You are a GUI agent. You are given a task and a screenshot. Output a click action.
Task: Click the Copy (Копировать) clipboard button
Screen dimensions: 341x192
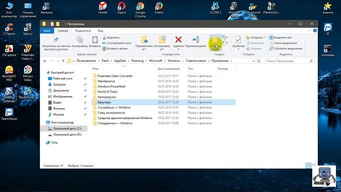pyautogui.click(x=79, y=42)
